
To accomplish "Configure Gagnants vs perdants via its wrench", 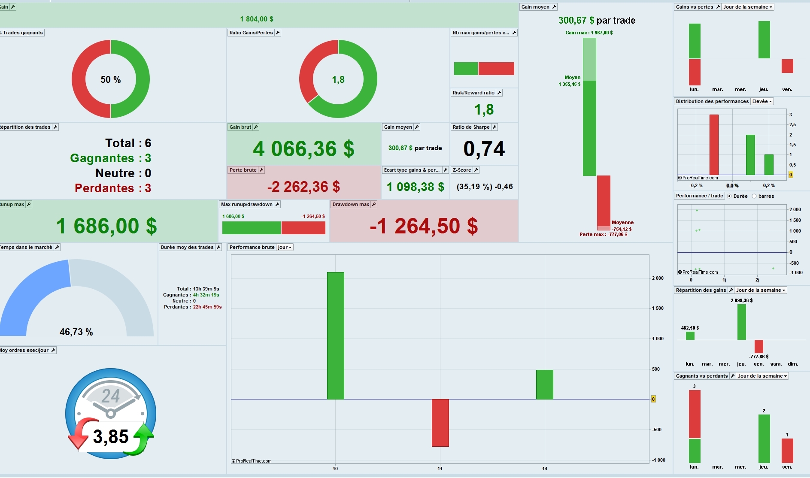I will point(733,376).
